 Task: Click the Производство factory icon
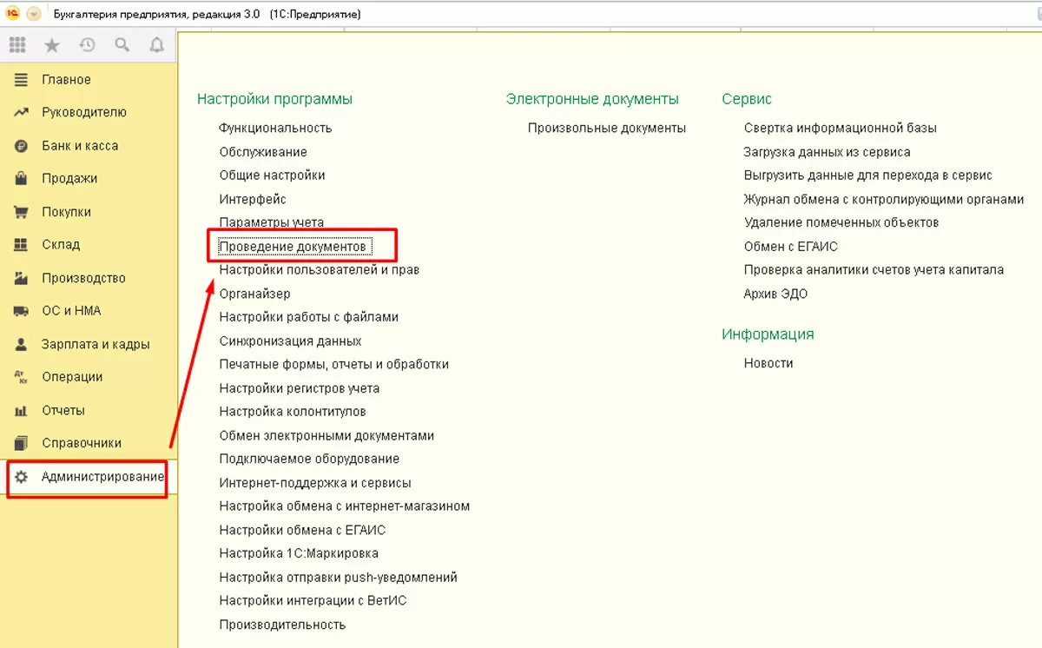coord(21,278)
